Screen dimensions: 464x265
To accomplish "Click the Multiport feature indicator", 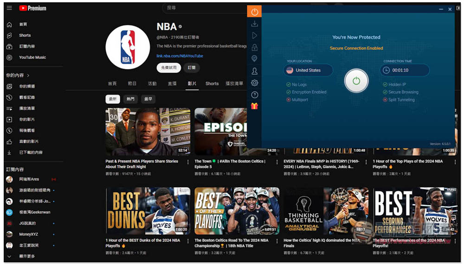I will pyautogui.click(x=297, y=100).
